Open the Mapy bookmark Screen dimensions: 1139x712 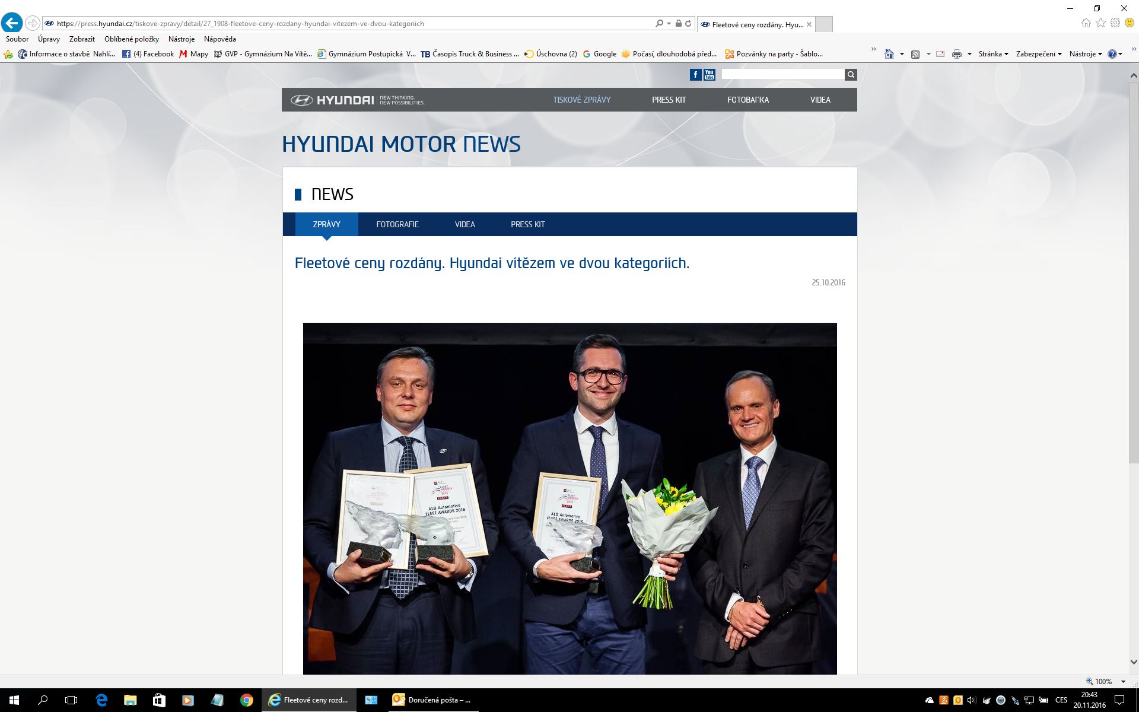[193, 54]
